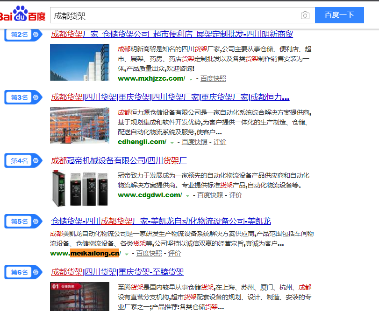Screen dimensions: 379x311
Task: Click the 第5名 rank badge icon
Action: (23, 221)
